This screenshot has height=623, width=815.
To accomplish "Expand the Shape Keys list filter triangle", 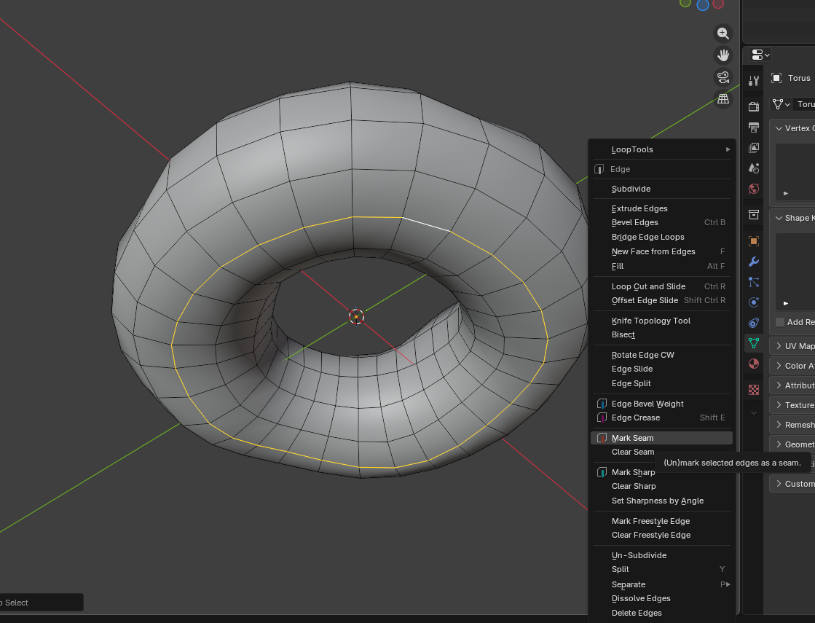I will tap(786, 303).
